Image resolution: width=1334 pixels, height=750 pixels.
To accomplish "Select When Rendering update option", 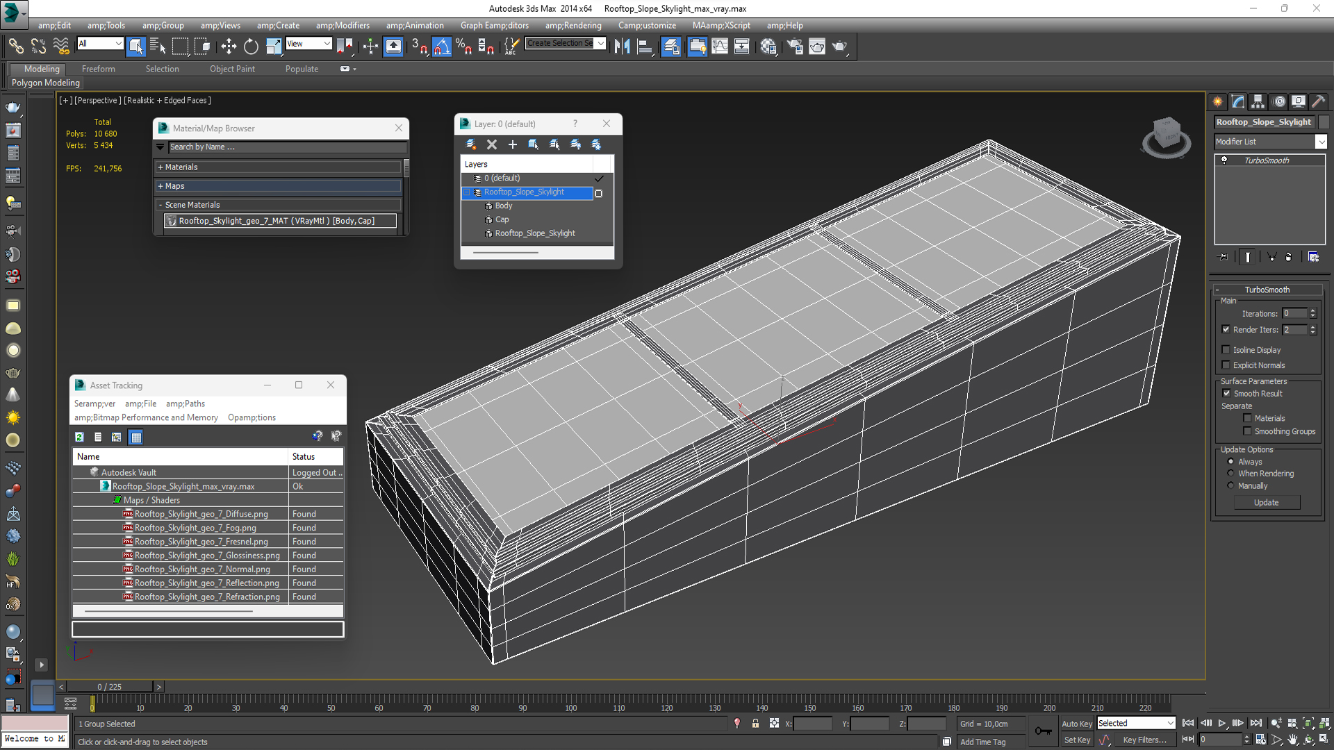I will (x=1230, y=474).
